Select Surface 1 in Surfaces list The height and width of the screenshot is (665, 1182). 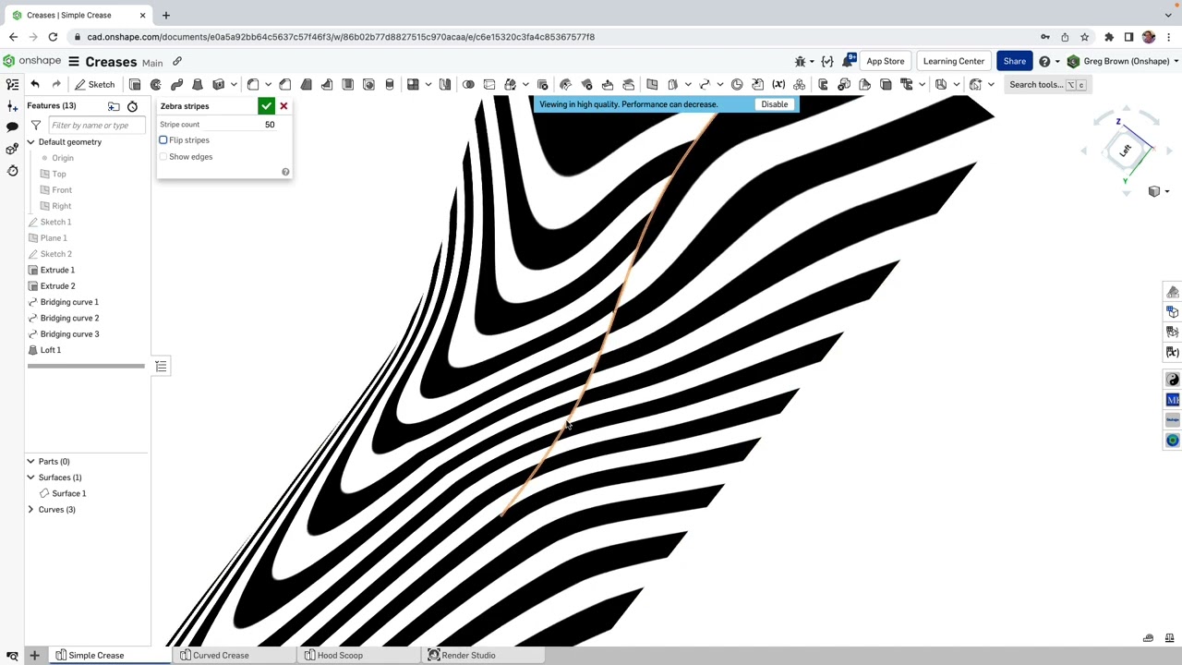(x=68, y=493)
